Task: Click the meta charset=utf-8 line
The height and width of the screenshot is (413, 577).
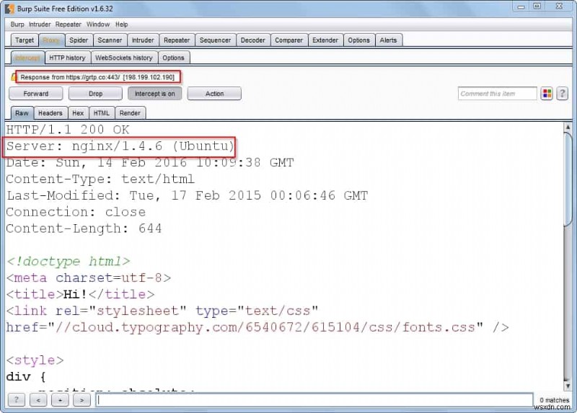Action: pyautogui.click(x=89, y=277)
